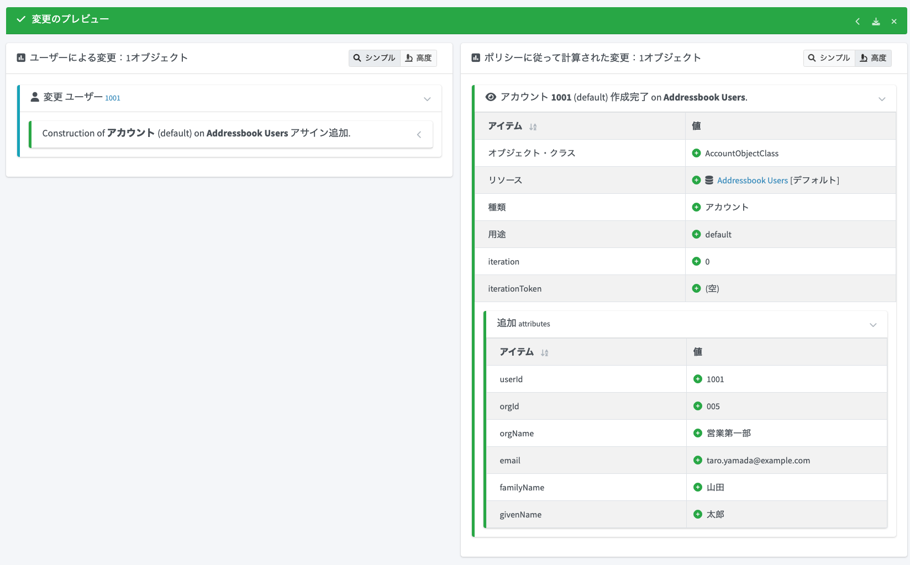The width and height of the screenshot is (910, 565).
Task: Select the givenName row label
Action: (520, 515)
